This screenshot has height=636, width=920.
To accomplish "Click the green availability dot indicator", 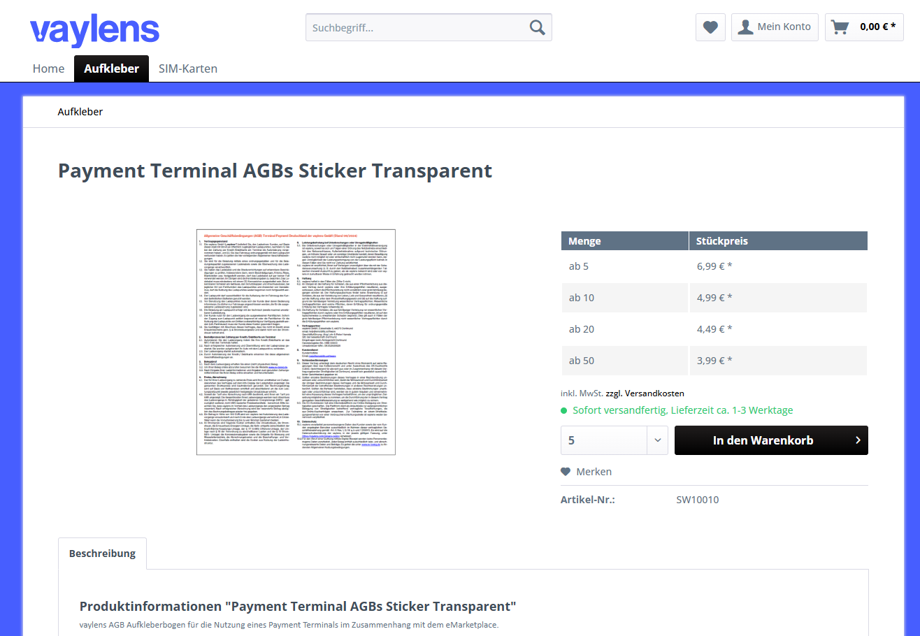I will pos(564,410).
